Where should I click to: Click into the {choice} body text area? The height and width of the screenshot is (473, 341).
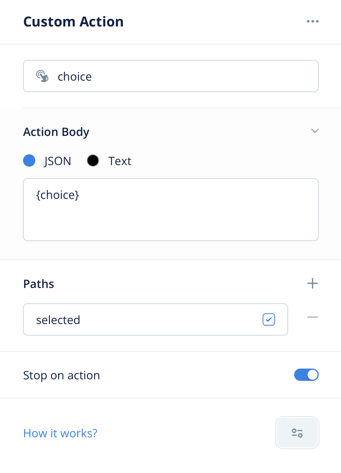[171, 210]
